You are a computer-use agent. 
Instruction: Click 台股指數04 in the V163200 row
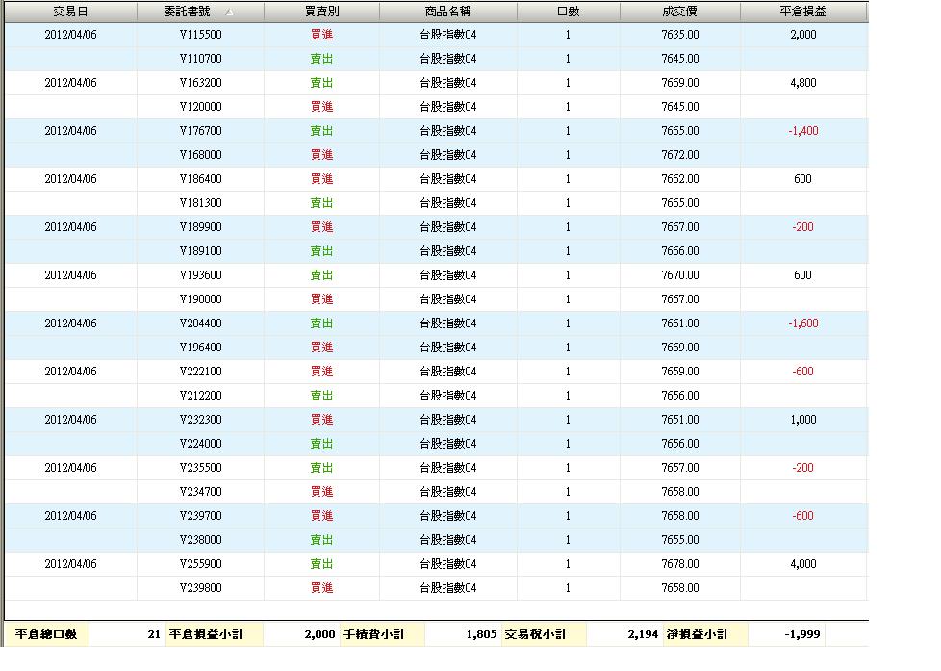click(x=447, y=83)
